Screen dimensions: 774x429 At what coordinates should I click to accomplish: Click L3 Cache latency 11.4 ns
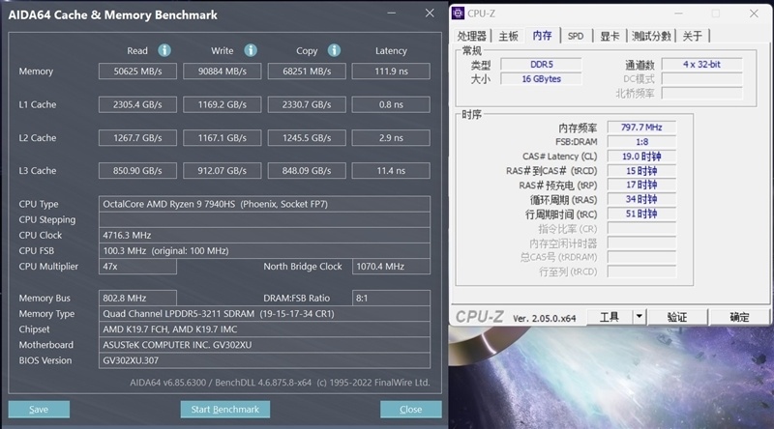391,171
